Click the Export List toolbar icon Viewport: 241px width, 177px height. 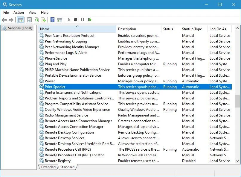(43, 20)
